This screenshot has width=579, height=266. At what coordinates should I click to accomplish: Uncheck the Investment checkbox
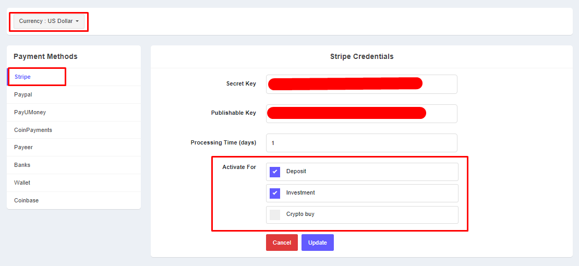coord(275,193)
